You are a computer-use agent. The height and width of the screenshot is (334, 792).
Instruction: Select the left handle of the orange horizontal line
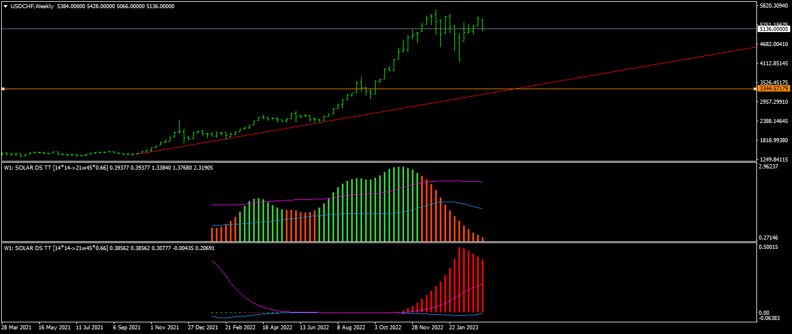[x=3, y=89]
